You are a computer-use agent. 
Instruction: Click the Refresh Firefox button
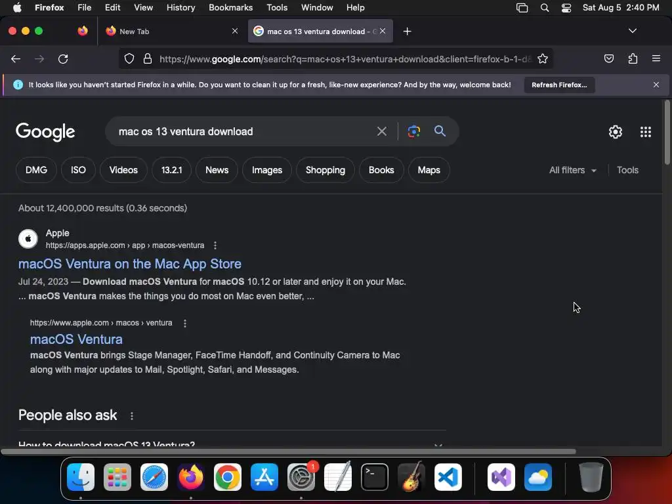(x=559, y=85)
